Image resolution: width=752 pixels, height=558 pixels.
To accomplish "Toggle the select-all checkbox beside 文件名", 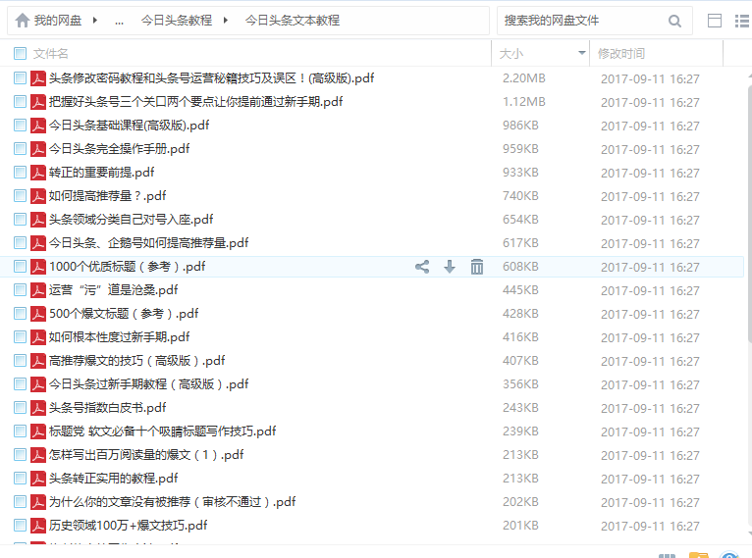I will 21,53.
